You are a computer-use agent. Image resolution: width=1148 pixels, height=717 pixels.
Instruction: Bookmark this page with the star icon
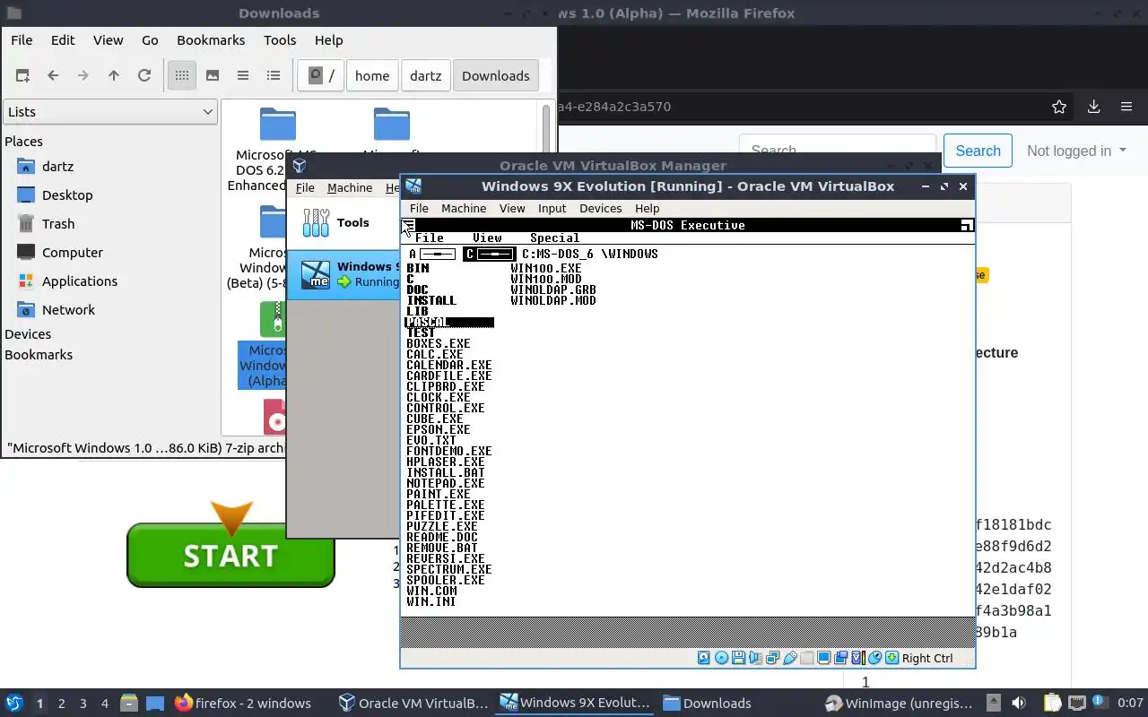1059,107
